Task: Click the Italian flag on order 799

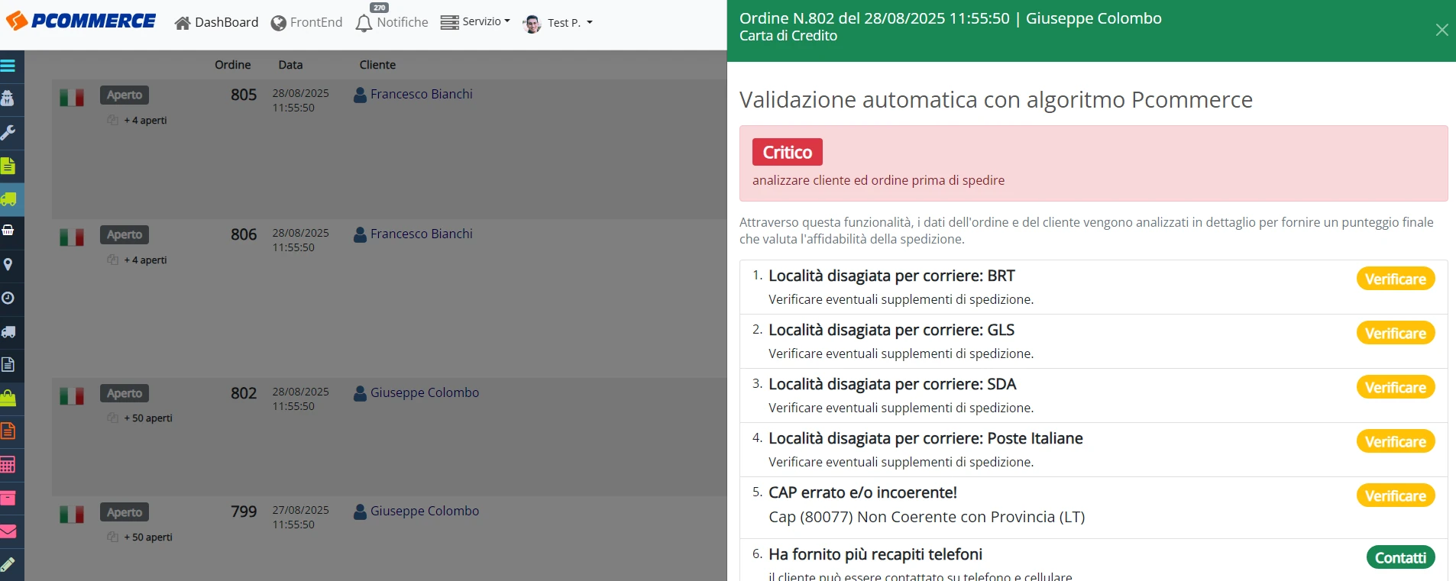Action: 72,515
